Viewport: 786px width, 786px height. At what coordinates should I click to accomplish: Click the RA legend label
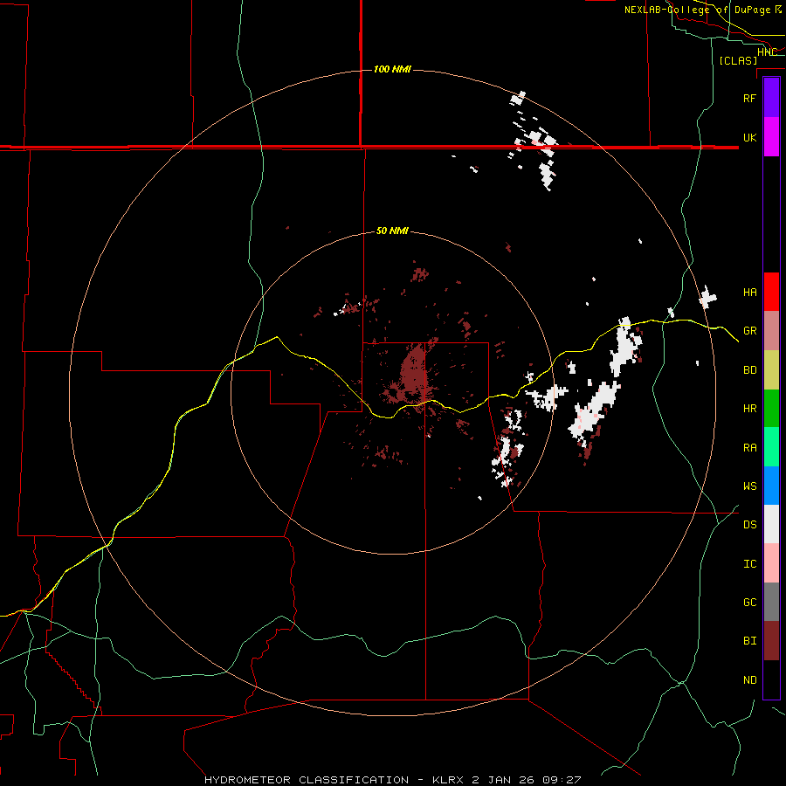tap(749, 448)
